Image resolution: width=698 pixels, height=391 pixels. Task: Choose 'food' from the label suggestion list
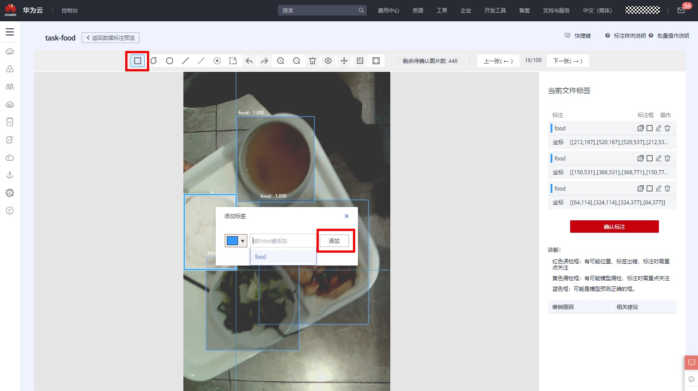point(261,257)
